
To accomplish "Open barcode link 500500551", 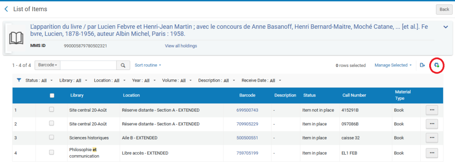I will 247,138.
